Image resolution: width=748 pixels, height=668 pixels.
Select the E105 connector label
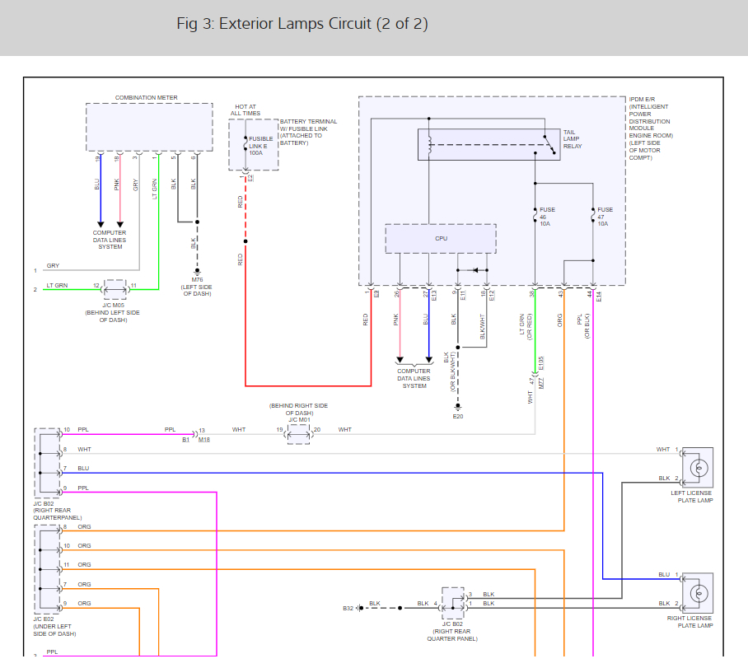pos(541,364)
